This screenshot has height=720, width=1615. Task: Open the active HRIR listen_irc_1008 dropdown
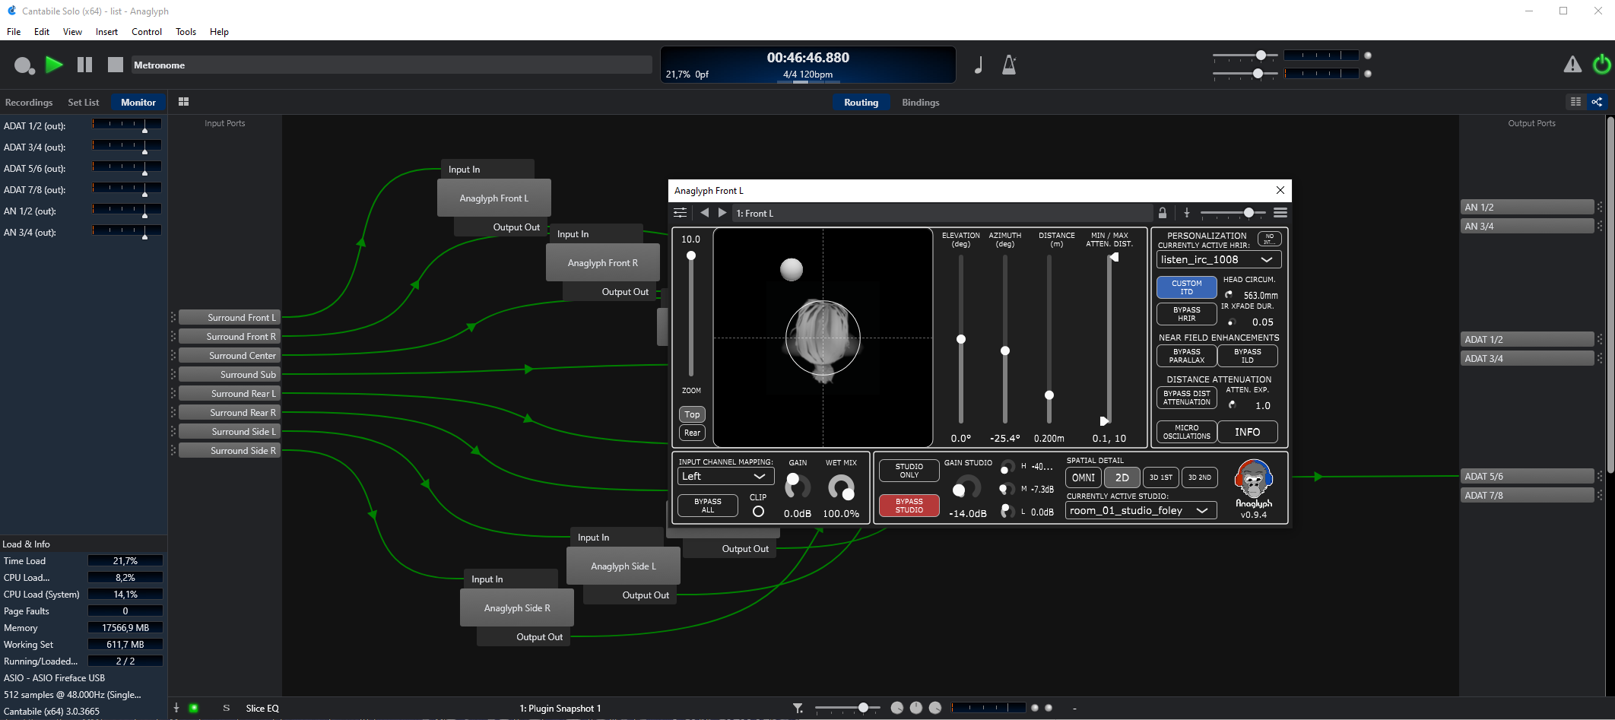tap(1219, 259)
